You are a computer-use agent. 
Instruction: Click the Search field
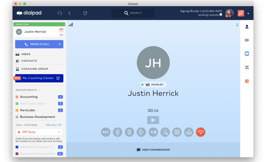(x=133, y=13)
